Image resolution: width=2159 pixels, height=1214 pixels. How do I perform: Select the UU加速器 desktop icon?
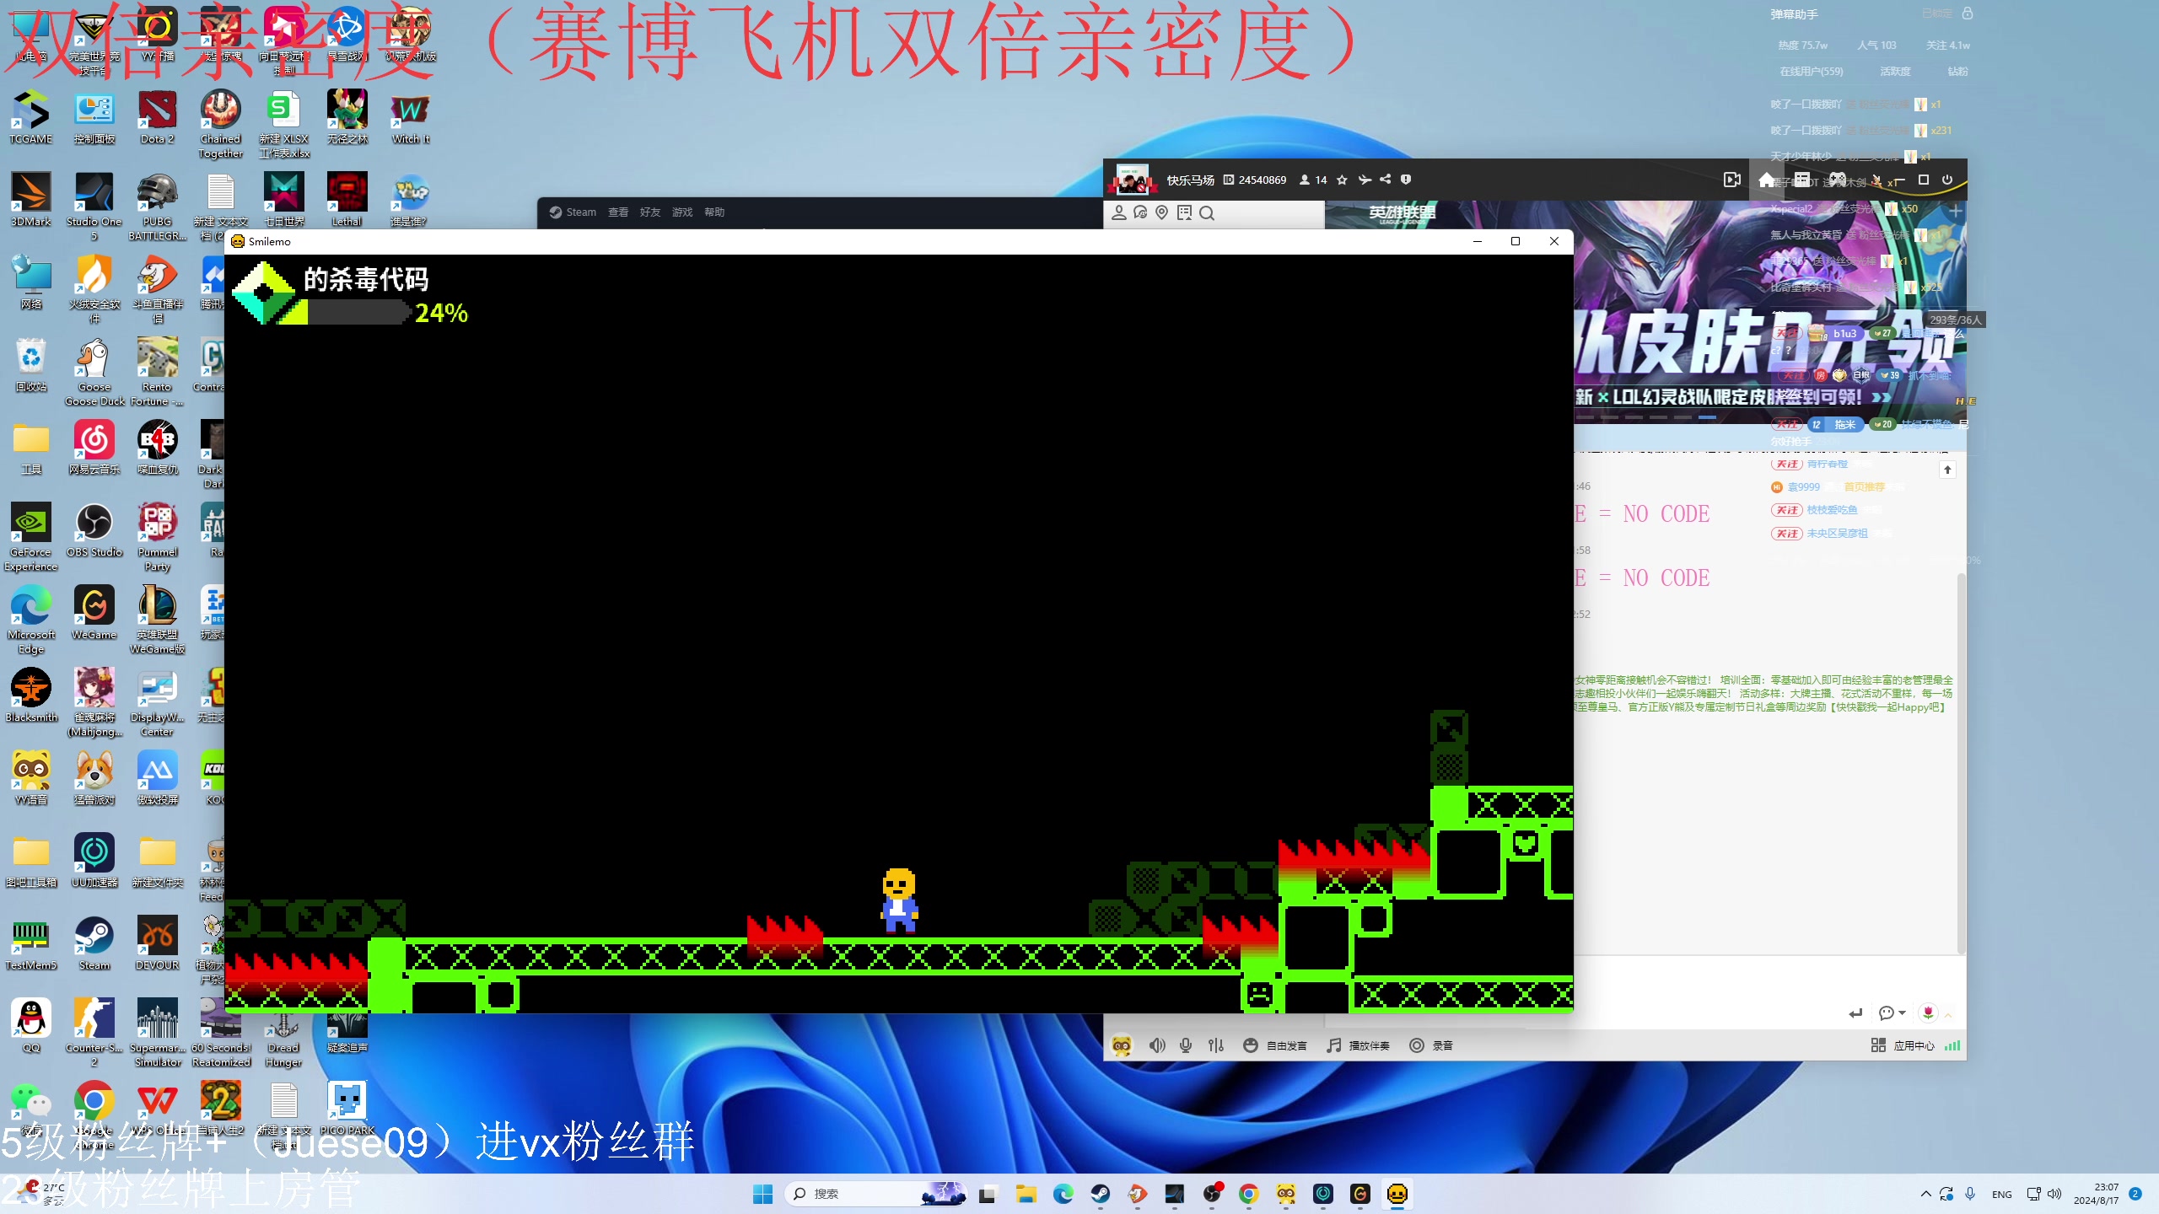point(94,861)
